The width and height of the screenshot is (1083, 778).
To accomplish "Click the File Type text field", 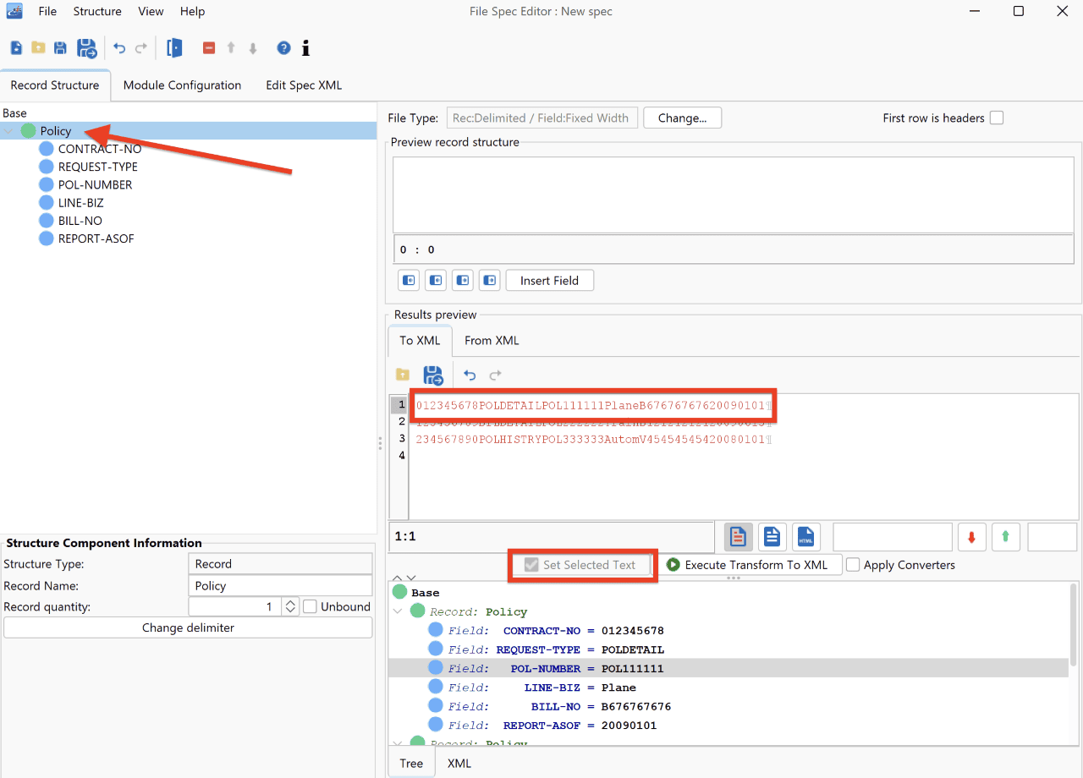I will click(x=542, y=118).
